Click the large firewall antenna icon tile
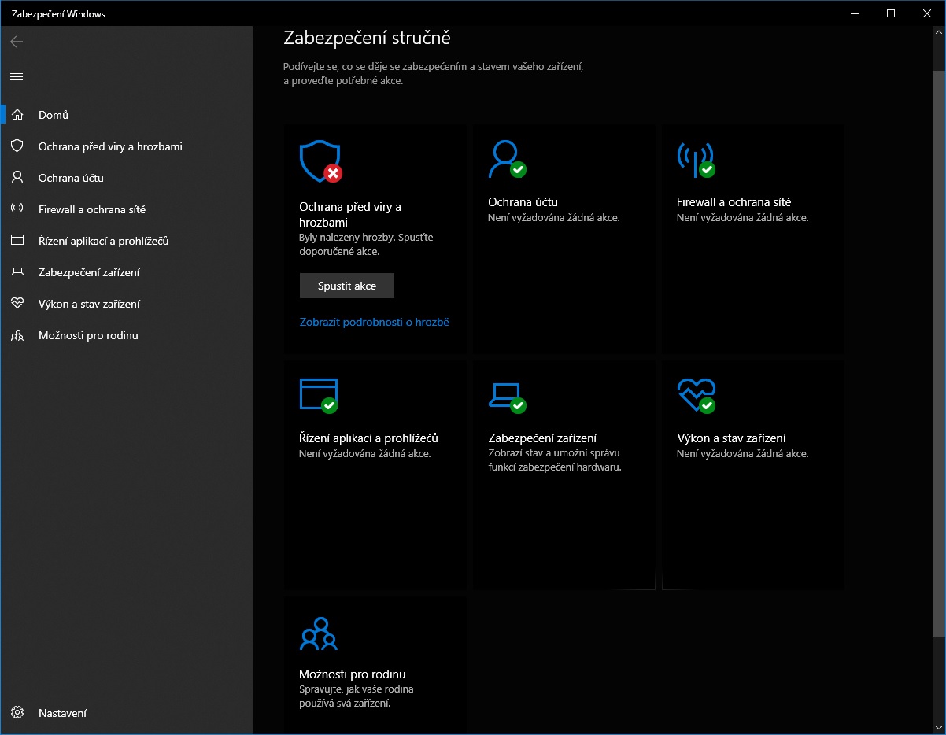The image size is (946, 735). [696, 160]
